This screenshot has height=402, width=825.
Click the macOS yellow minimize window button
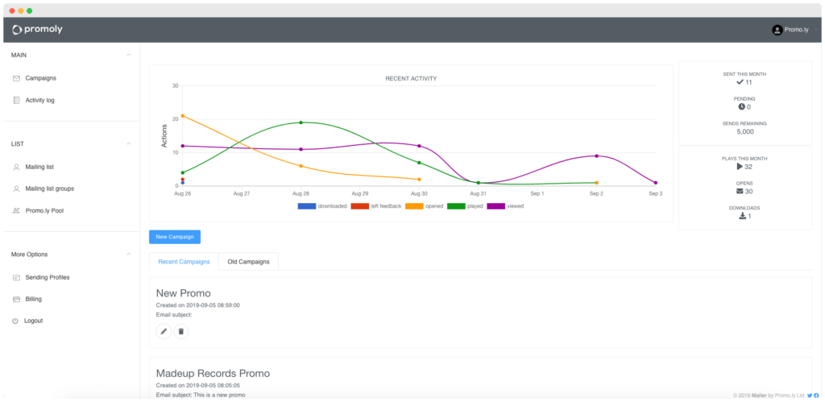pyautogui.click(x=20, y=10)
